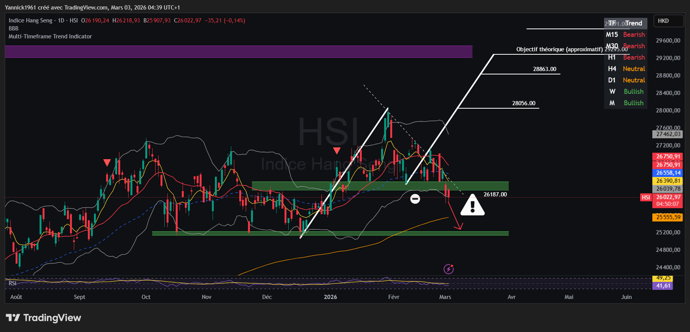Select the white minus circle marker
Viewport: 690px width, 332px height.
415,199
